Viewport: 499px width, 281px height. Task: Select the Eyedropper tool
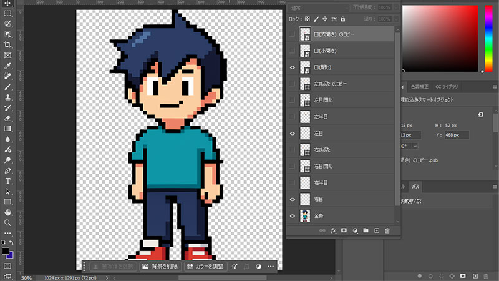[7, 66]
